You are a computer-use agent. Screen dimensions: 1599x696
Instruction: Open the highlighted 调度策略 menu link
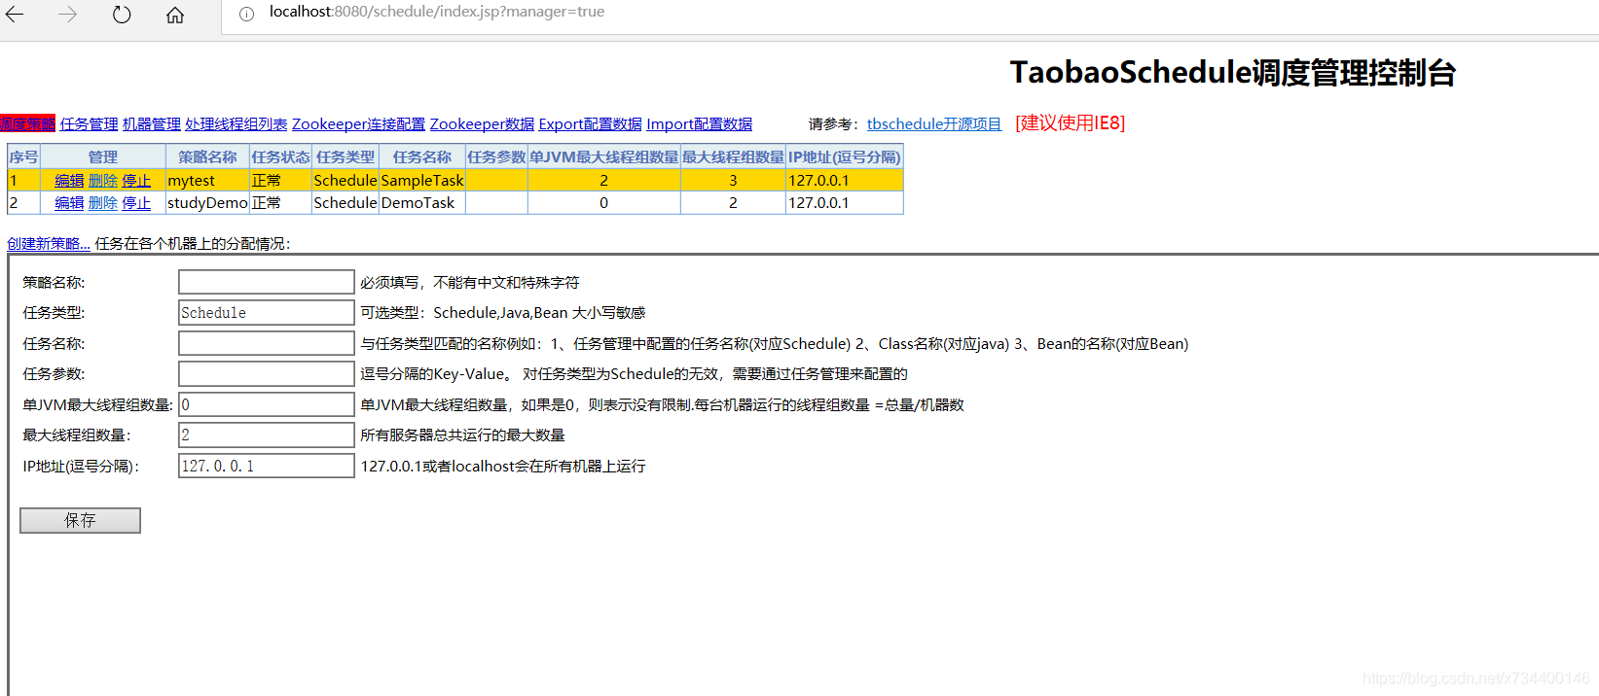[27, 123]
